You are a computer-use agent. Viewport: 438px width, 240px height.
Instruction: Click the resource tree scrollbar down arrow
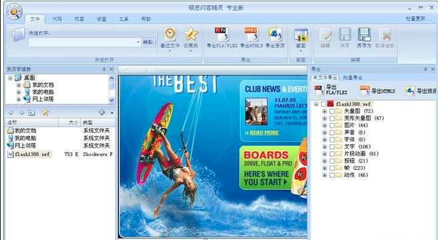click(111, 100)
